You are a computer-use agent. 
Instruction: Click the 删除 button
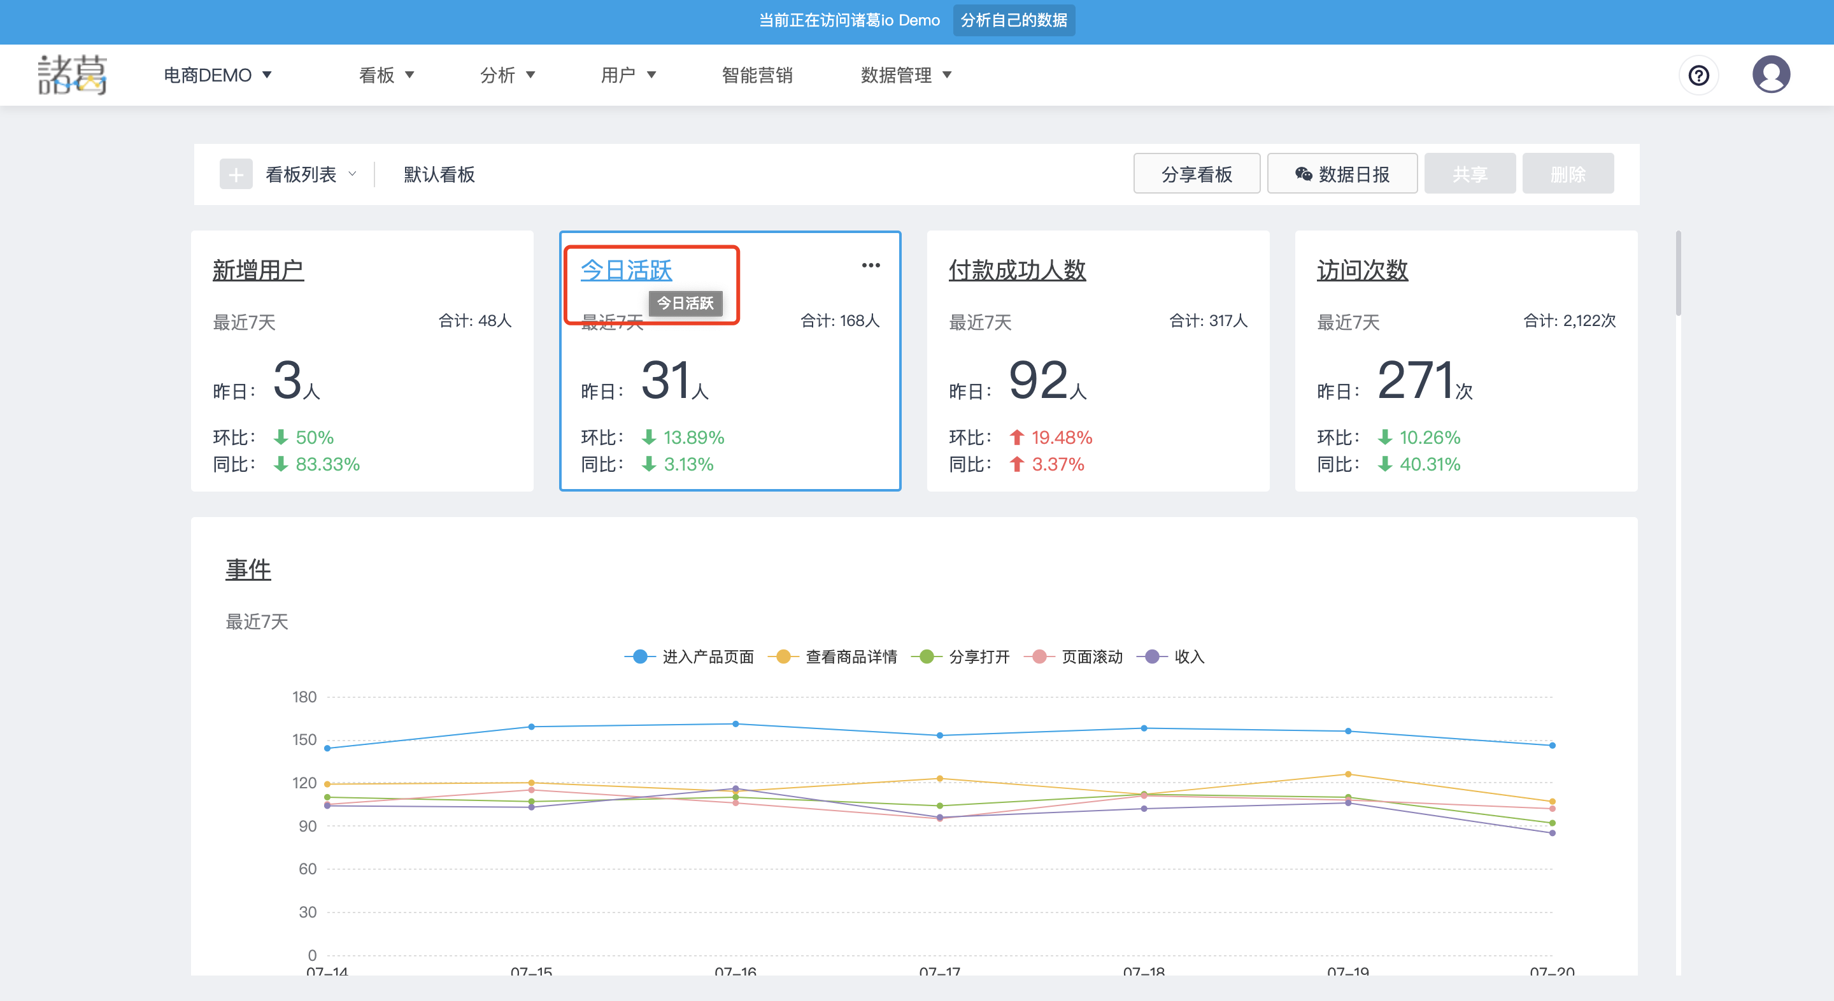point(1568,174)
